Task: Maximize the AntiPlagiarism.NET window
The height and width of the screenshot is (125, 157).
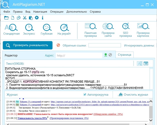Action: (147, 4)
